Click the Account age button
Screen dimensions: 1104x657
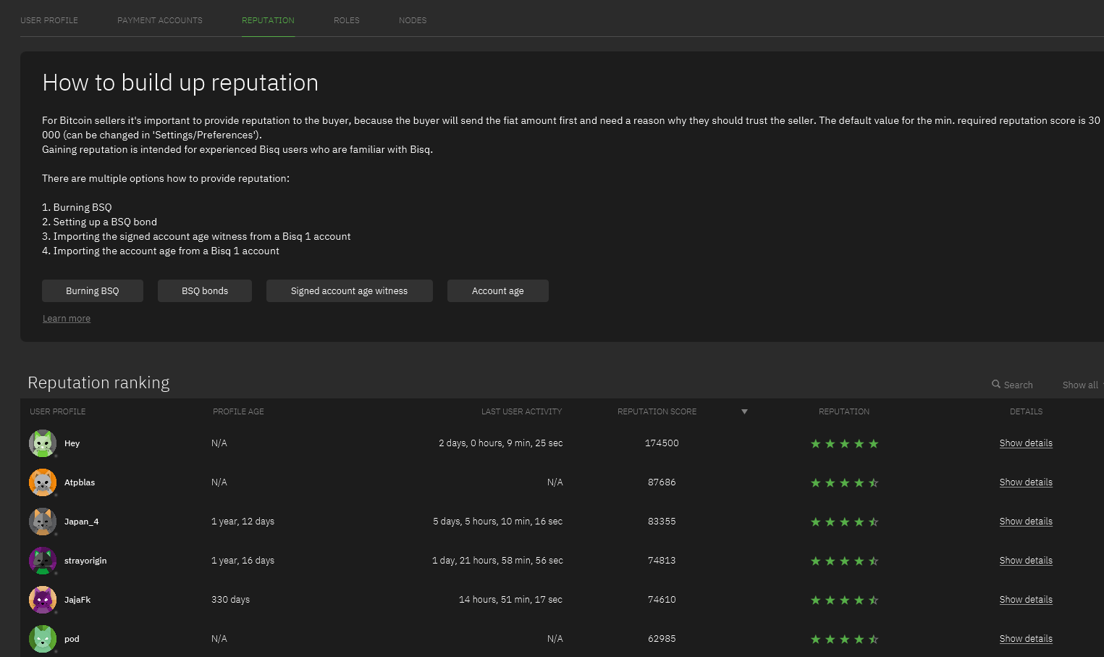(498, 290)
